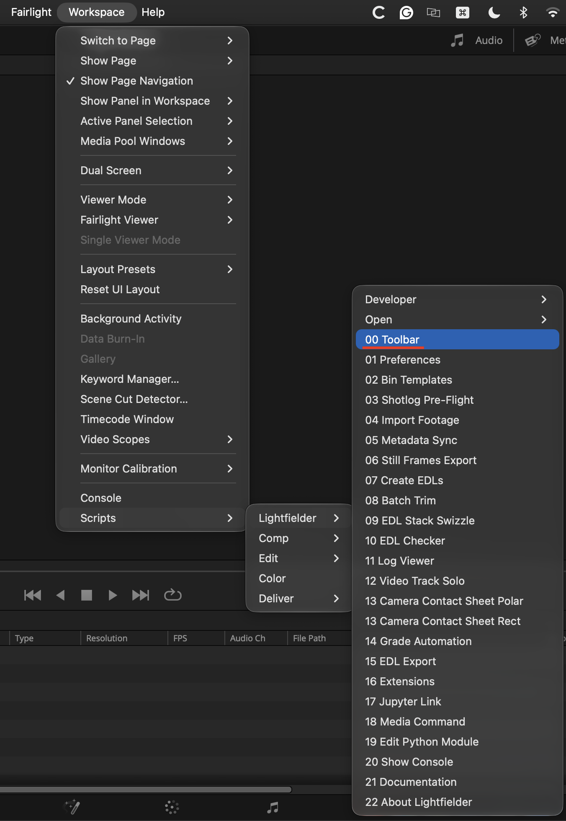566x821 pixels.
Task: Open the Audio panel icon in toolbar
Action: [457, 40]
